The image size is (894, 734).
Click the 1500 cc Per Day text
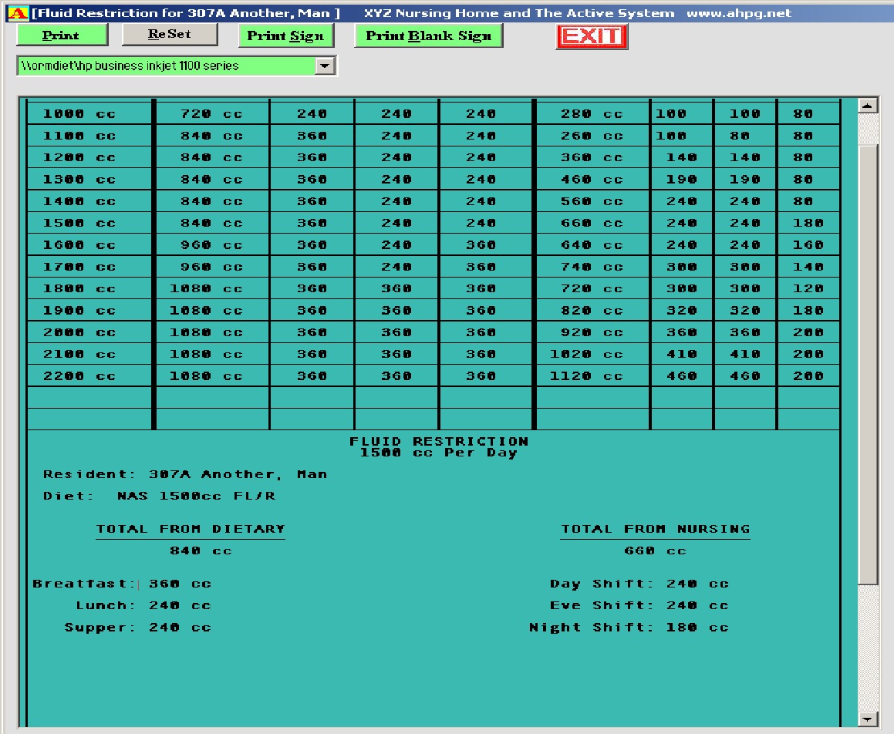[439, 453]
